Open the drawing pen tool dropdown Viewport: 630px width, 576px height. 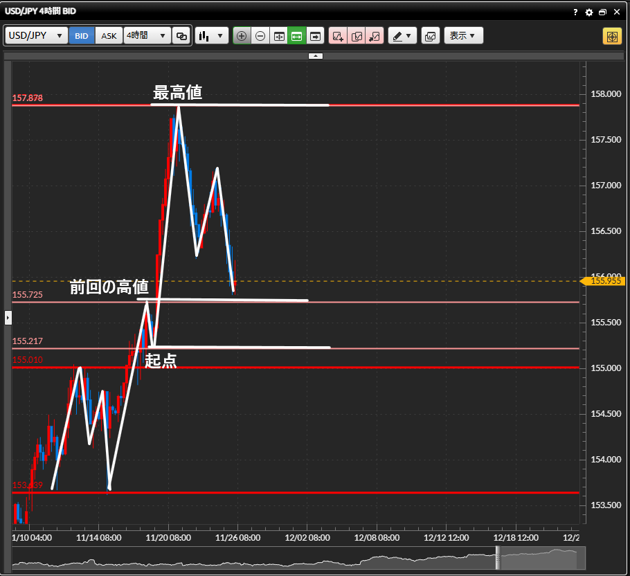tap(402, 36)
